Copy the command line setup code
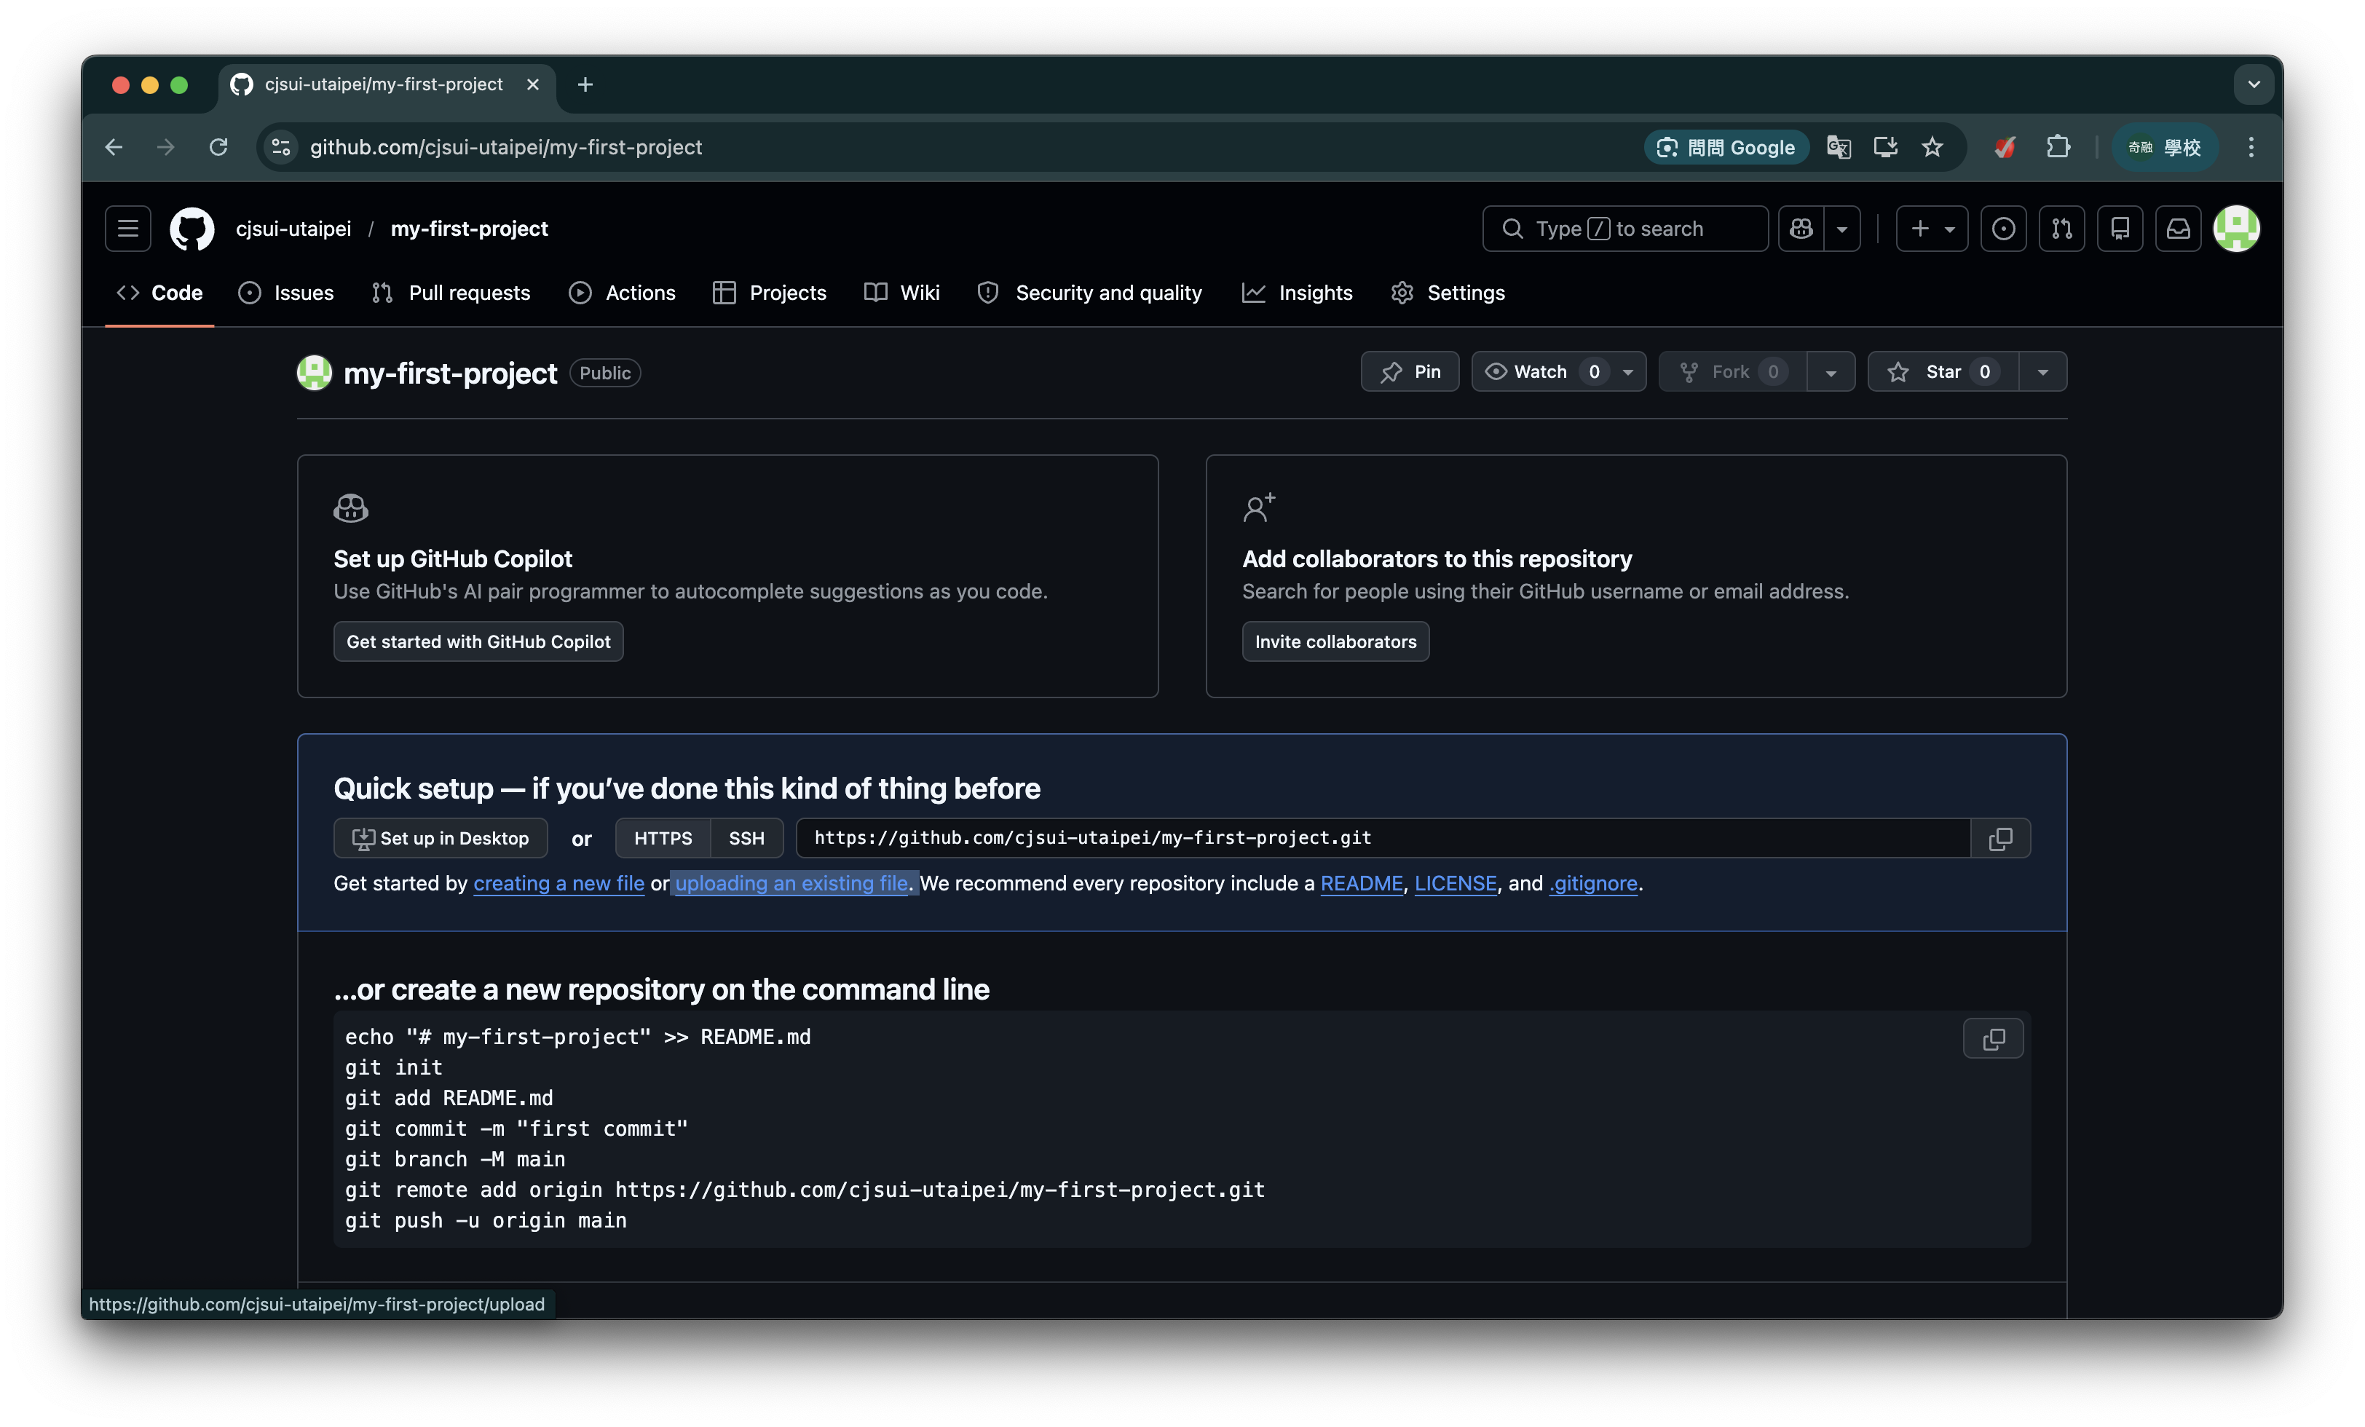This screenshot has width=2365, height=1427. [x=1994, y=1038]
